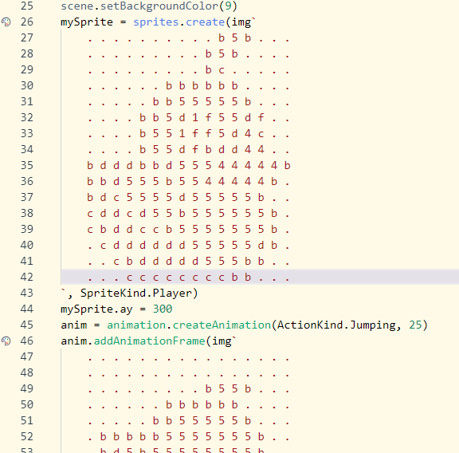459x453 pixels.
Task: Click the 9 argument in setBackgroundColor
Action: pyautogui.click(x=228, y=6)
